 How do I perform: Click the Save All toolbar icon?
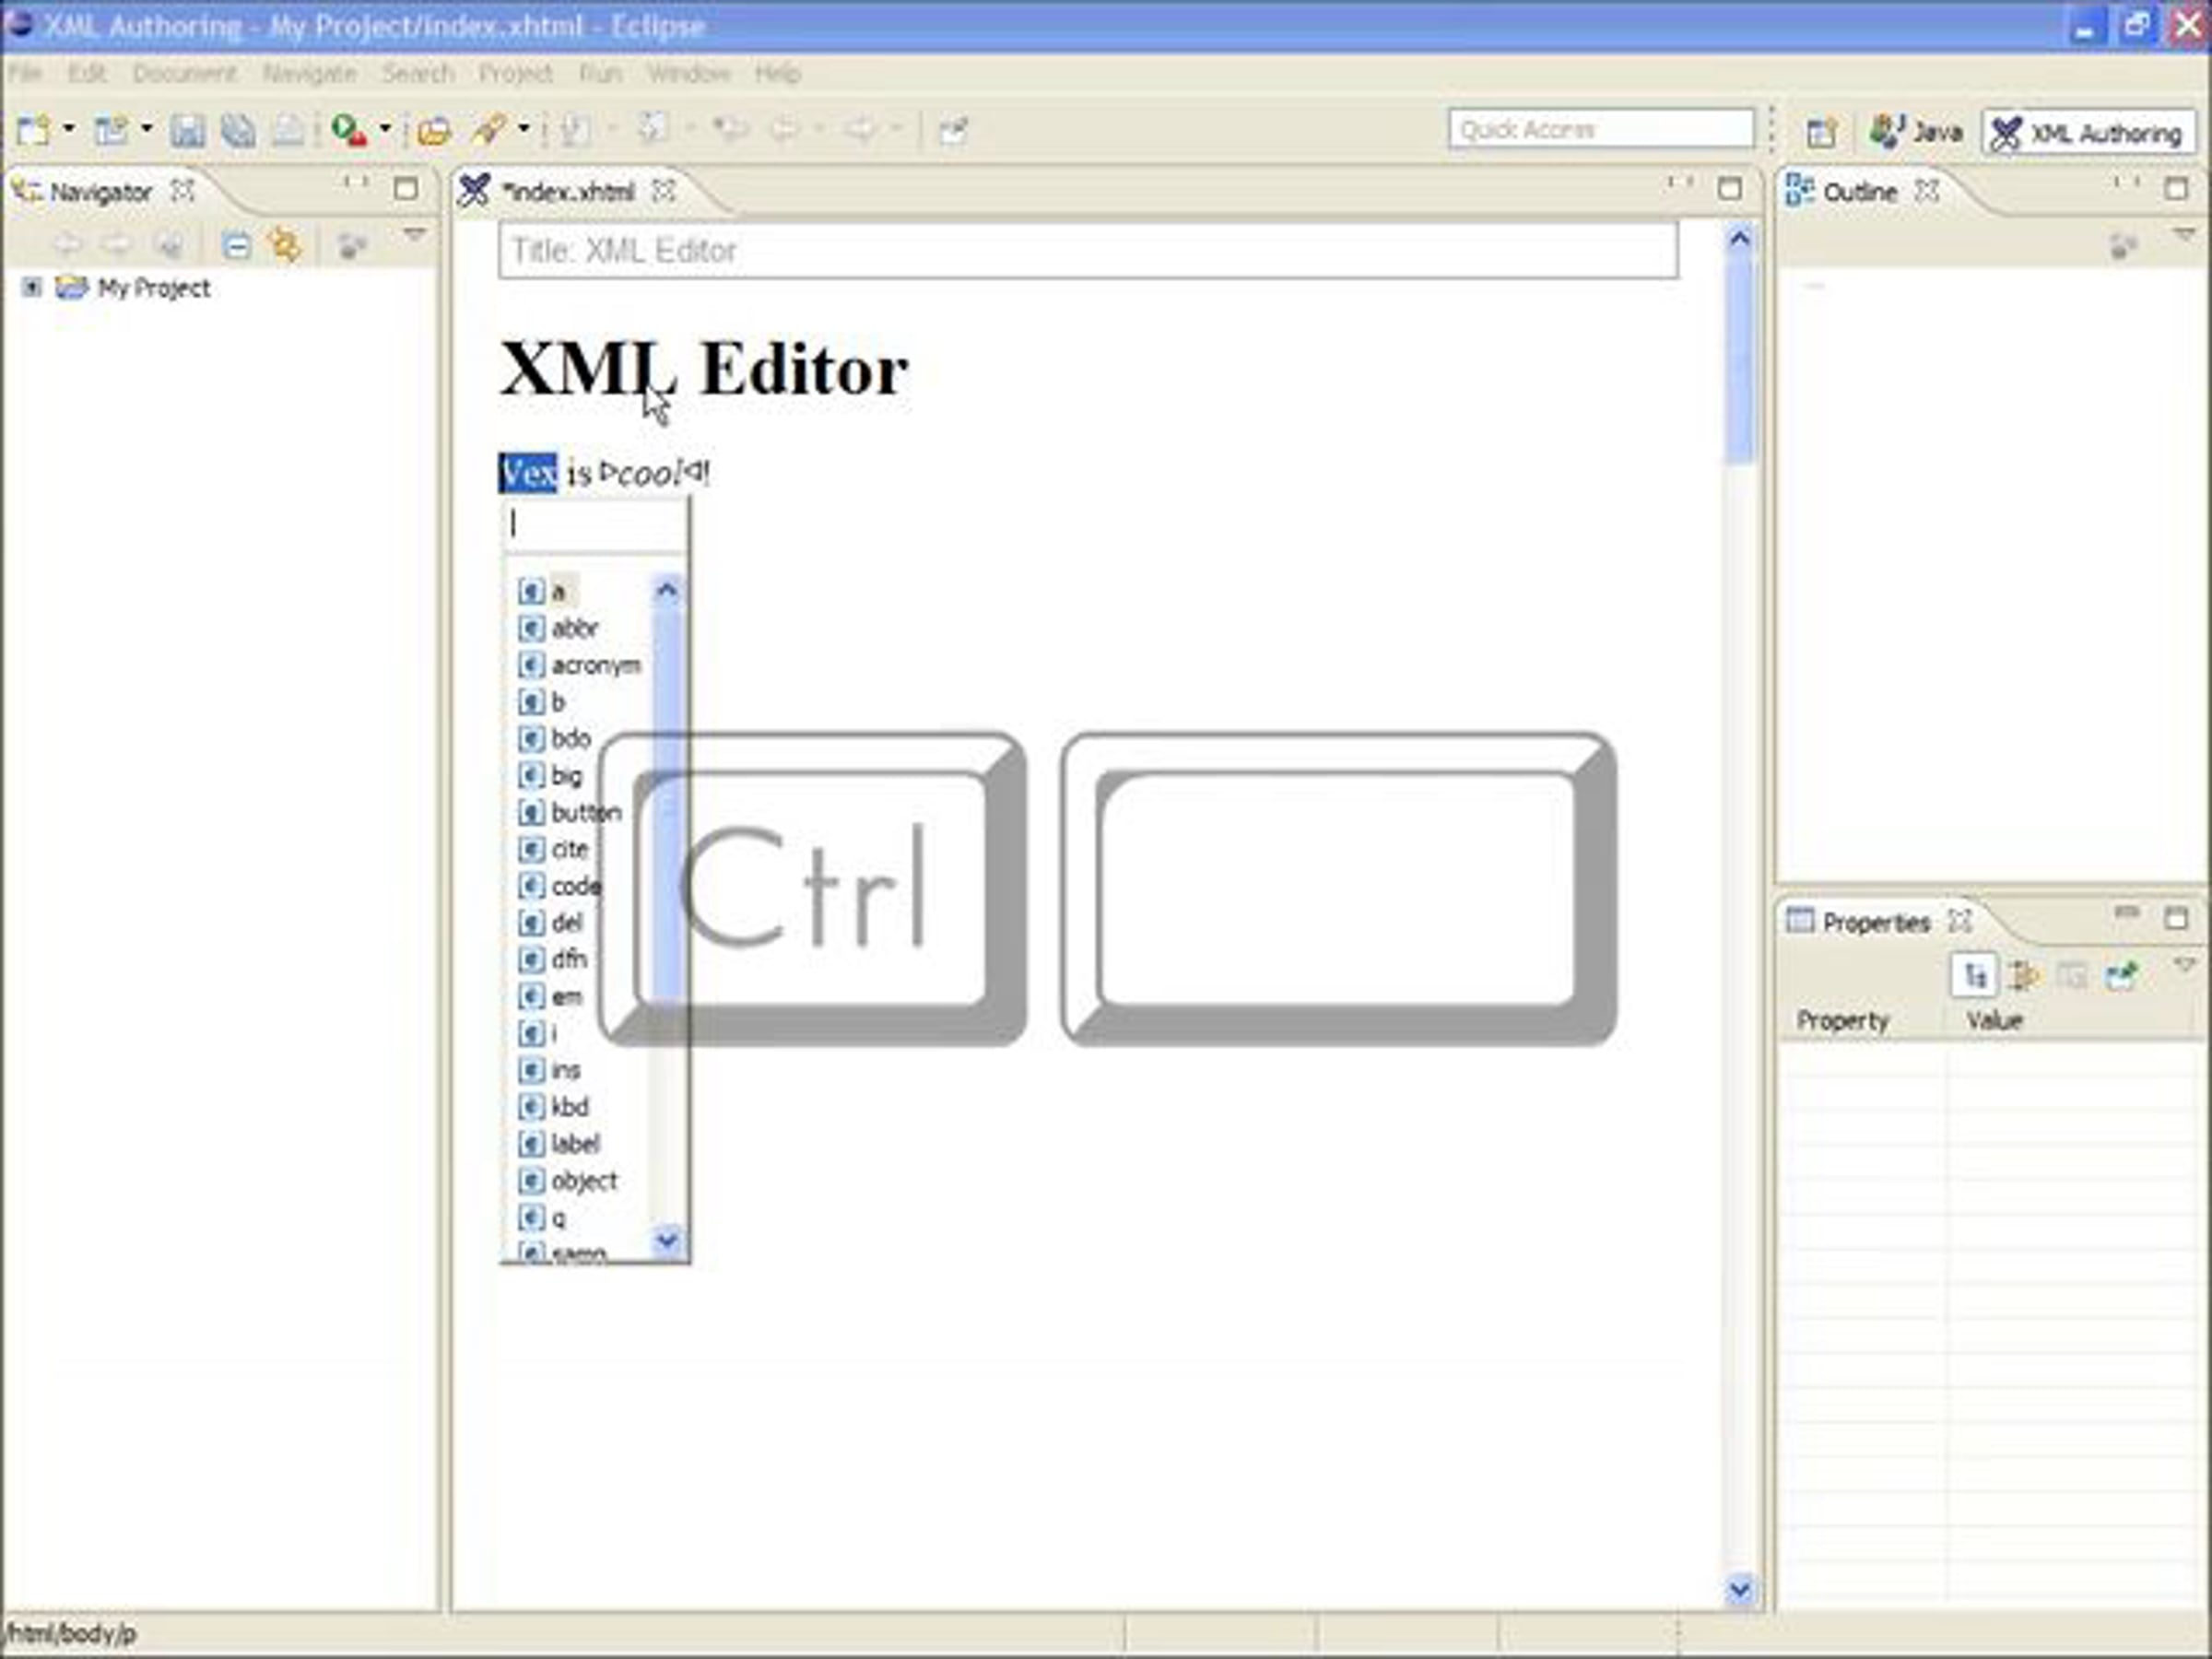click(x=238, y=131)
